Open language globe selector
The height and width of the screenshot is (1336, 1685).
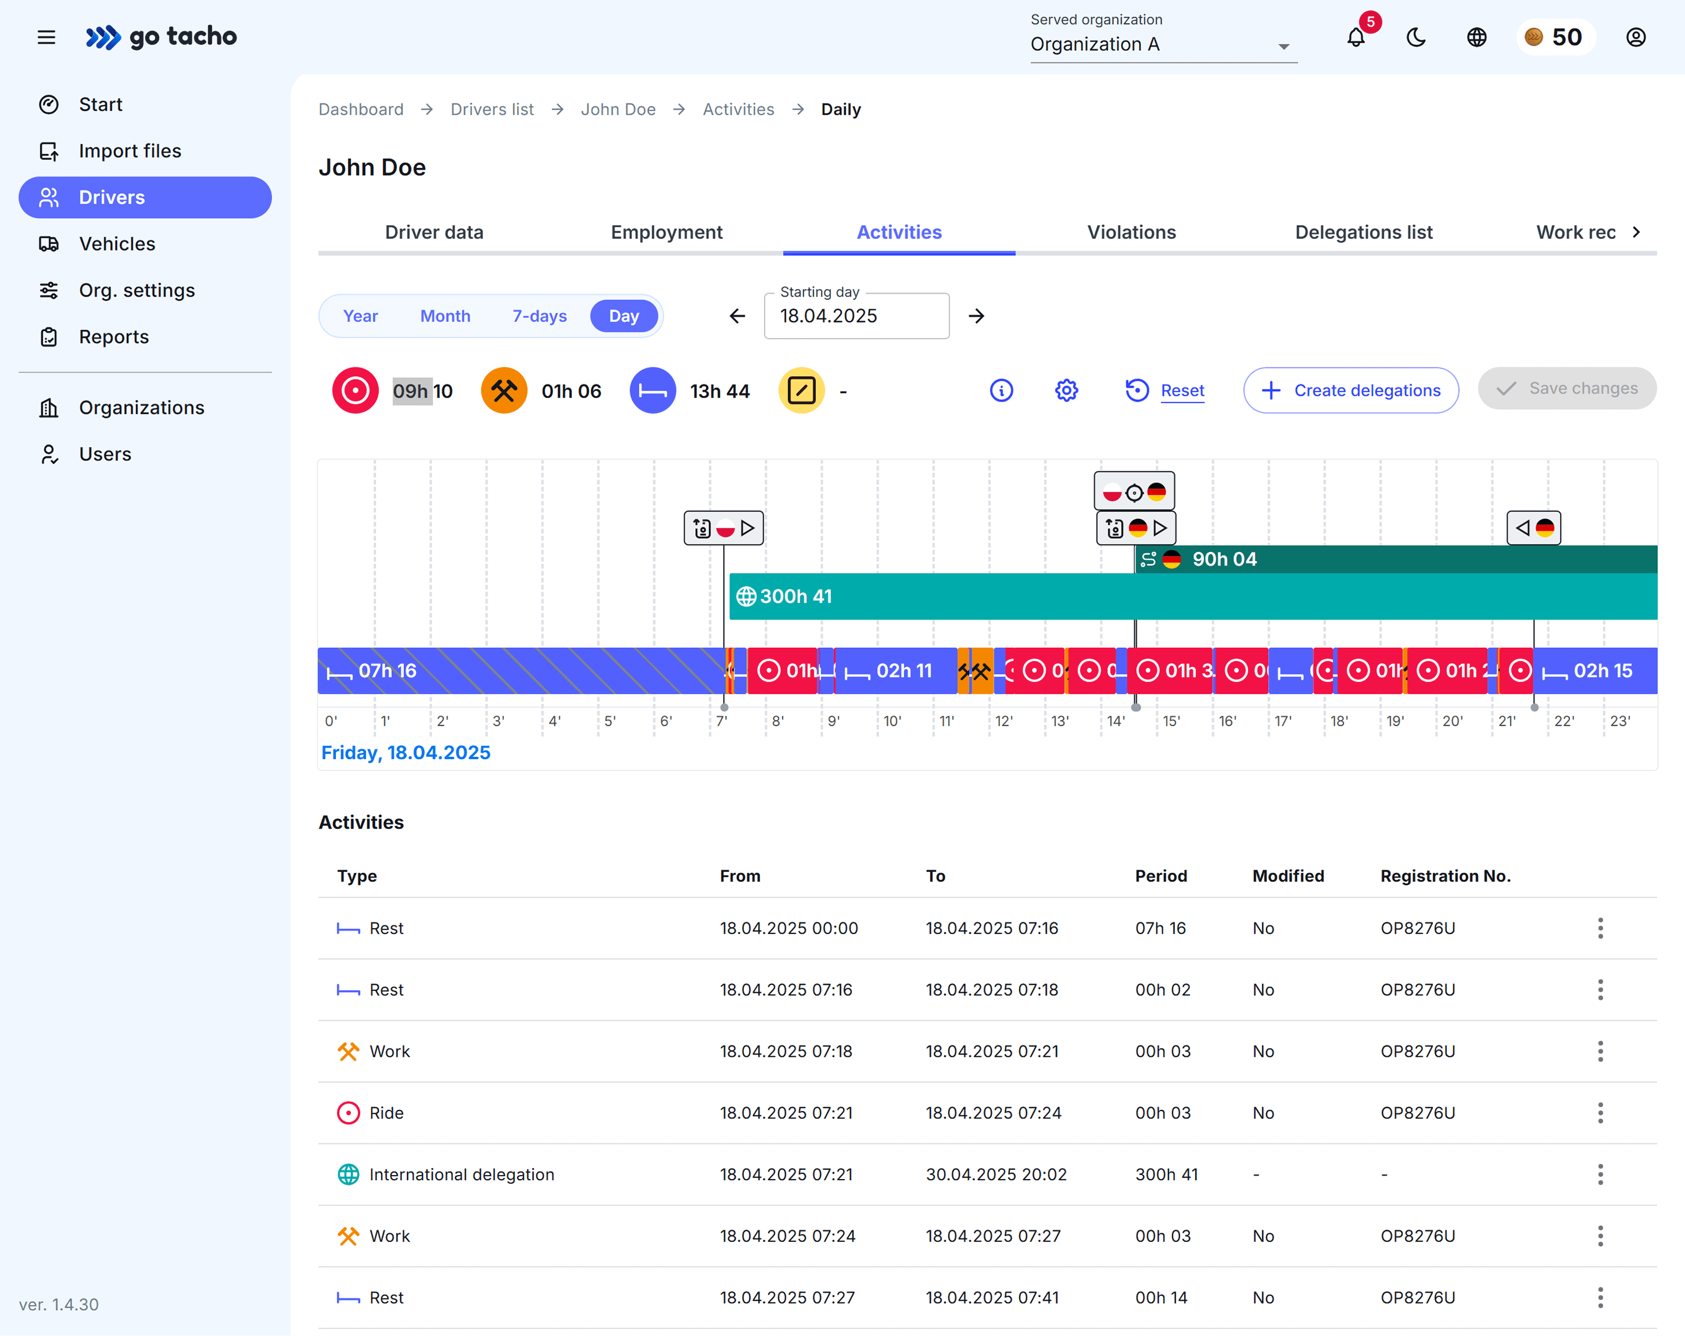tap(1476, 37)
